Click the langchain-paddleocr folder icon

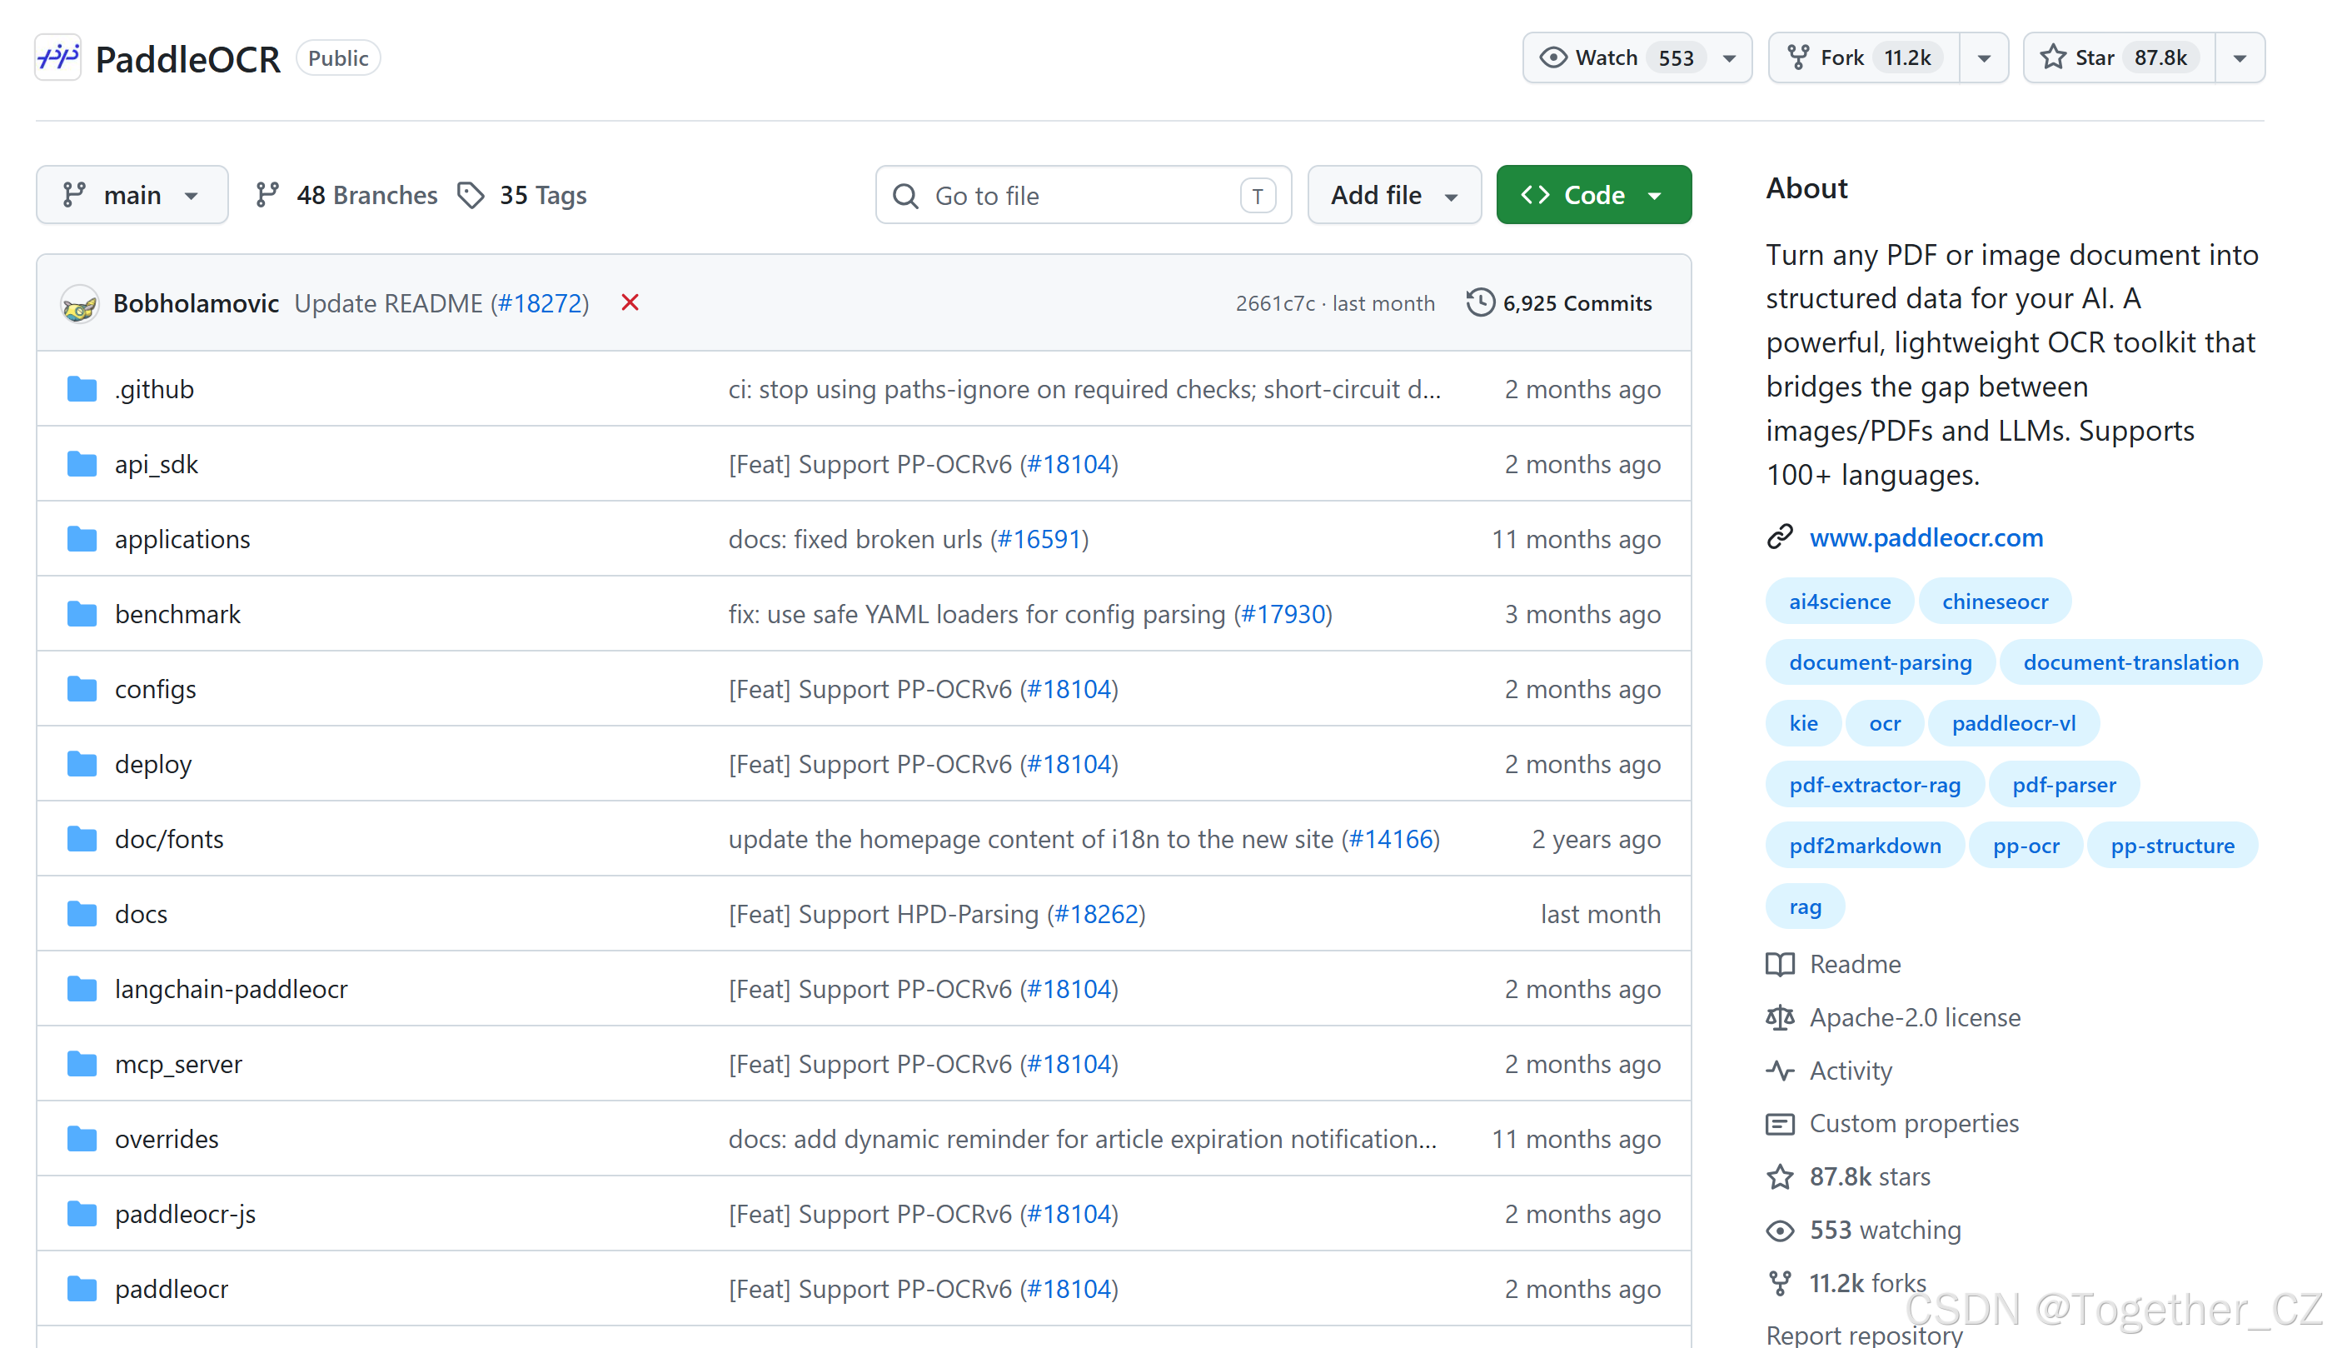click(82, 989)
